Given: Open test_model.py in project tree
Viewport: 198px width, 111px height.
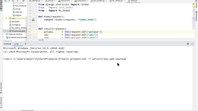Looking at the screenshot, I should point(21,6).
